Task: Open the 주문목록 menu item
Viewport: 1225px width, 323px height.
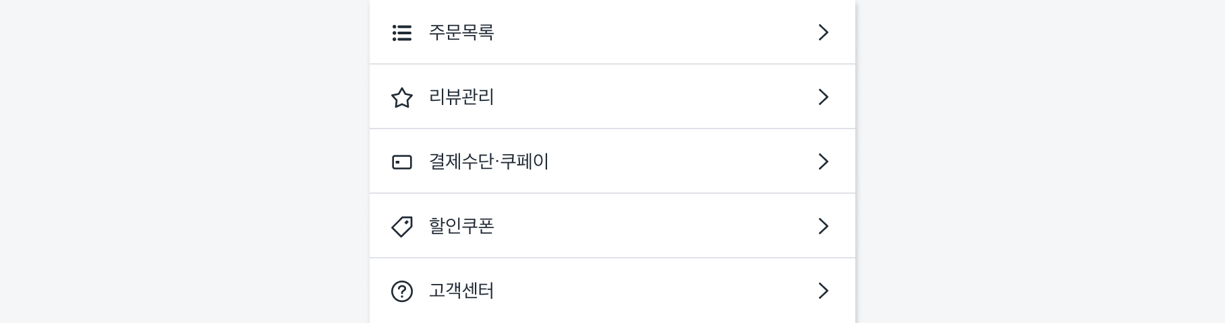Action: (461, 32)
